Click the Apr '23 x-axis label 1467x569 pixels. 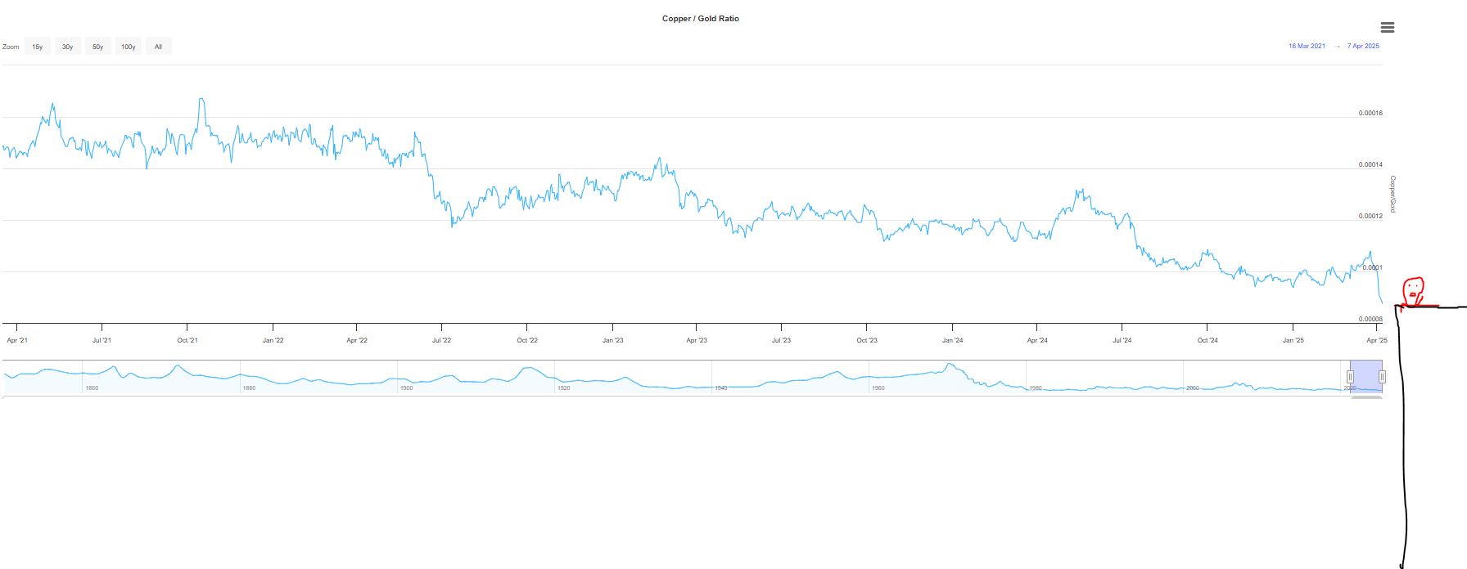[697, 340]
